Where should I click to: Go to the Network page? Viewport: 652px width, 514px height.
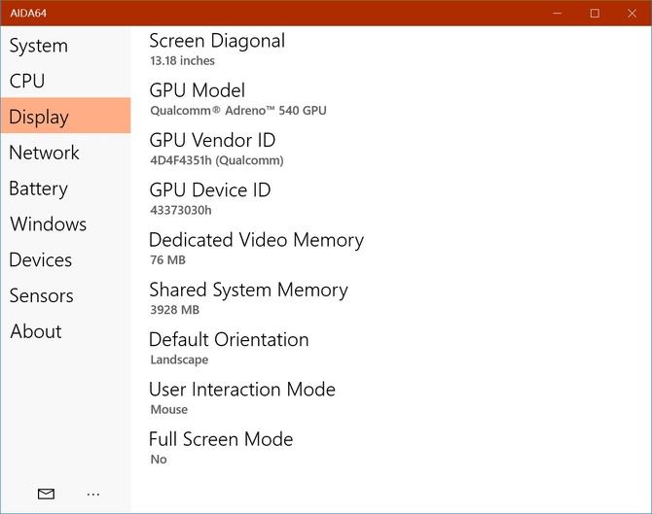(45, 153)
